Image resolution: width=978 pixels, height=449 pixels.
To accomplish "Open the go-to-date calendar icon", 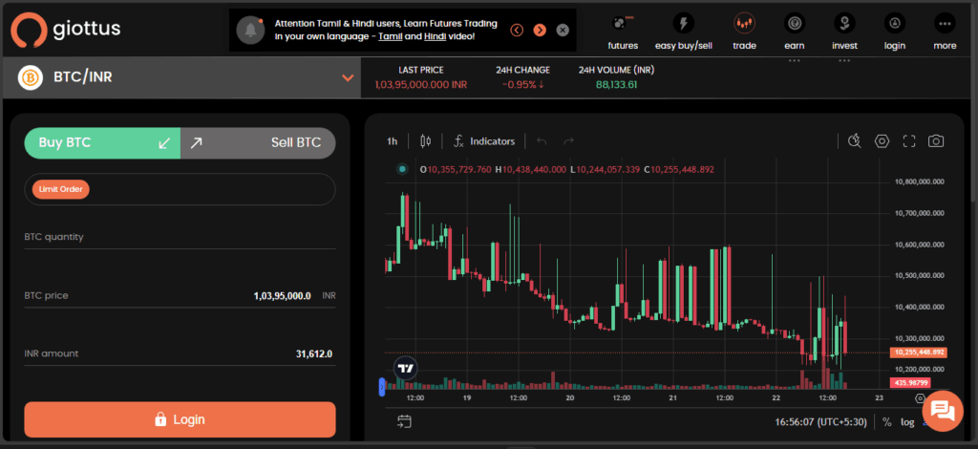I will coord(404,421).
